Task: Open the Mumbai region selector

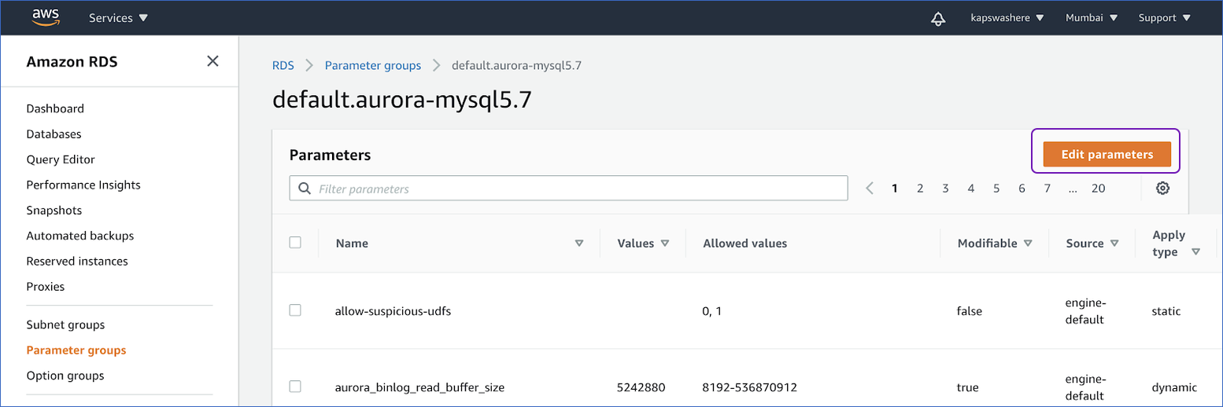Action: click(1092, 17)
